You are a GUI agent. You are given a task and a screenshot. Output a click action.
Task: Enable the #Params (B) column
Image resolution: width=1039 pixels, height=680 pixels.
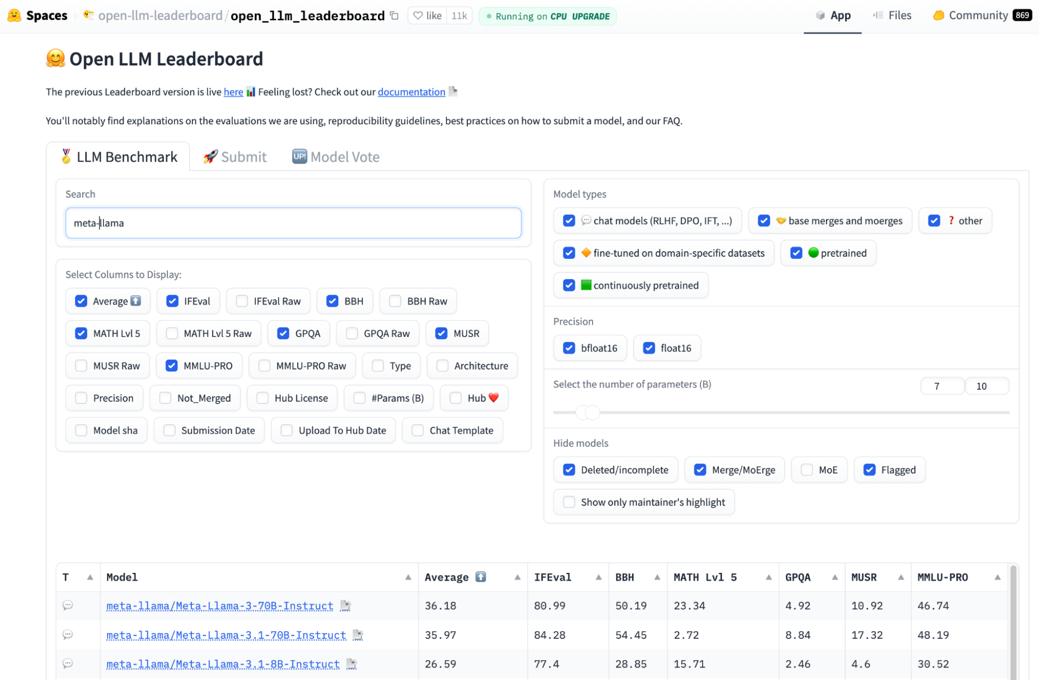click(359, 398)
